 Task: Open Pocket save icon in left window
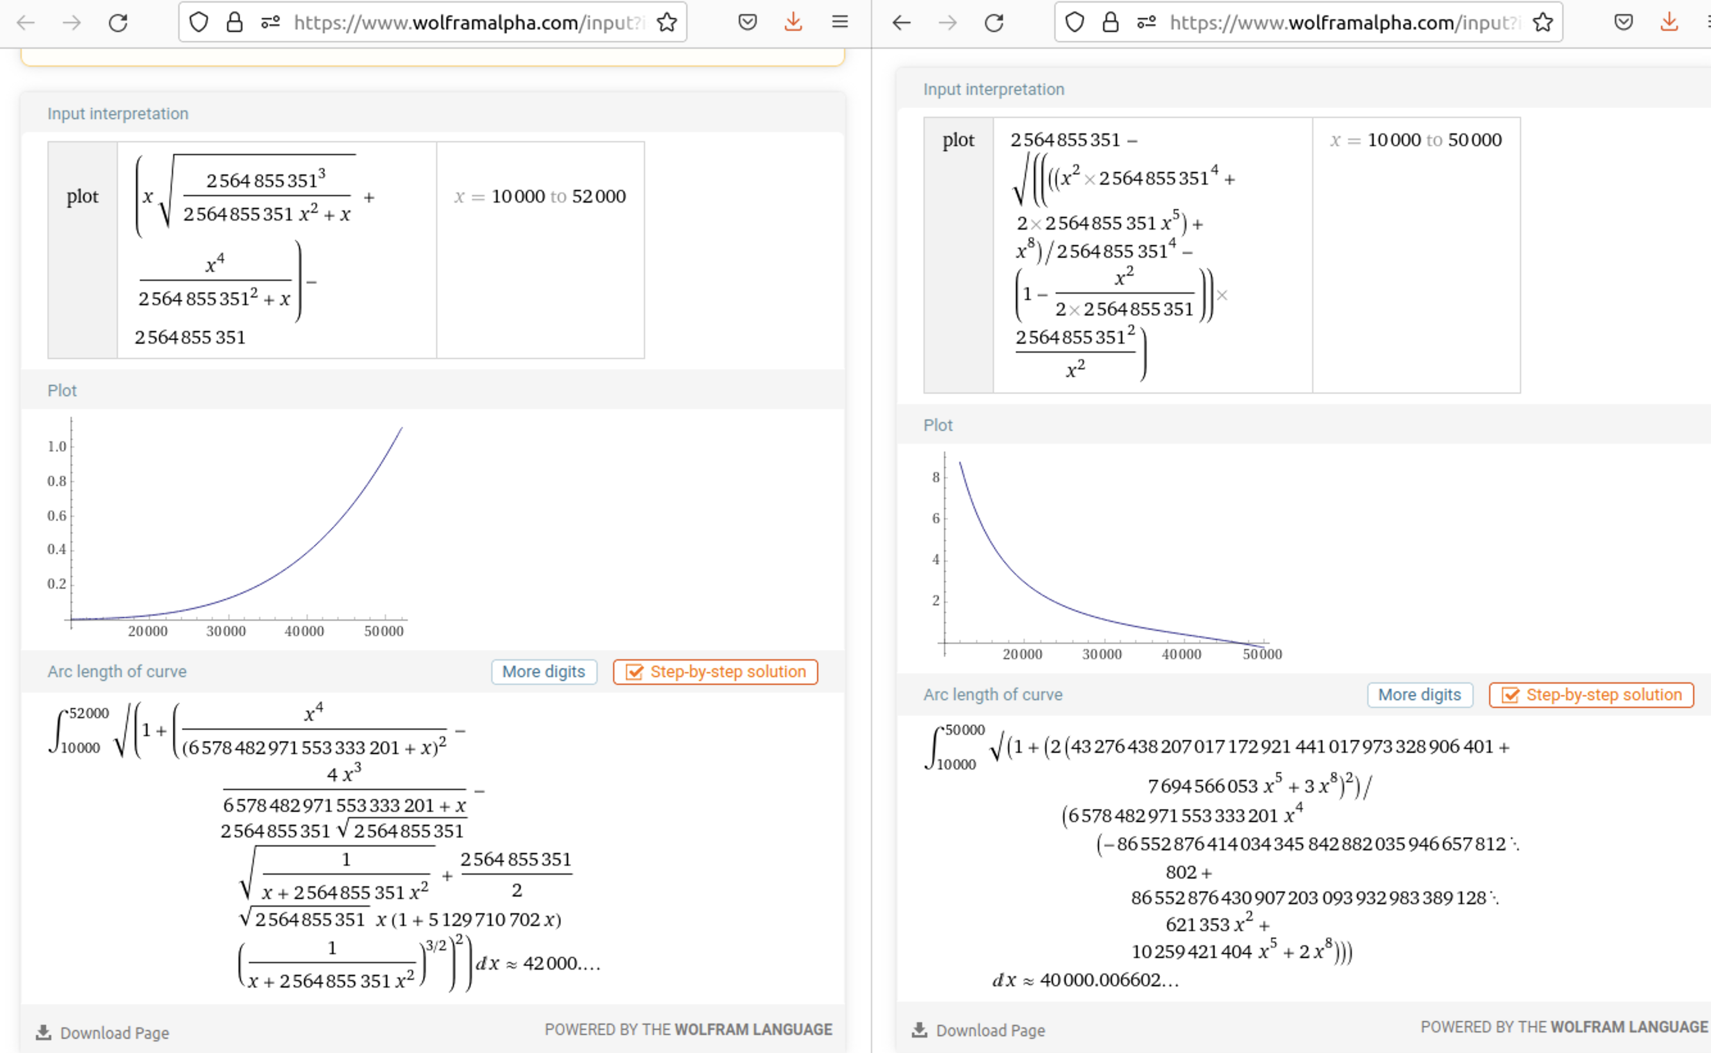pyautogui.click(x=747, y=22)
